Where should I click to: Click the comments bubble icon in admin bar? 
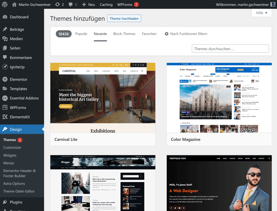click(x=71, y=4)
